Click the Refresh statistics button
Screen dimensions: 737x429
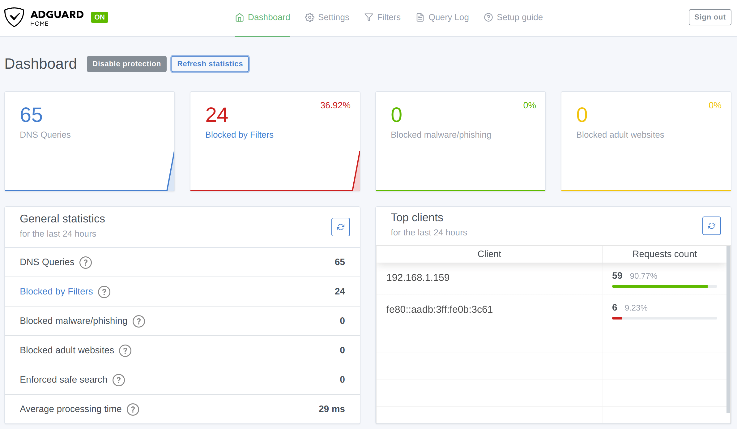point(210,64)
